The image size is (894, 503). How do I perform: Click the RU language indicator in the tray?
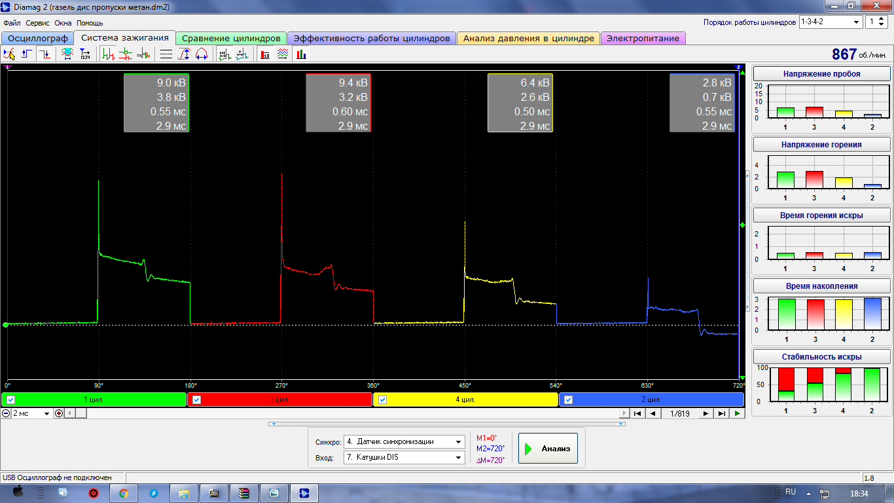click(x=791, y=492)
